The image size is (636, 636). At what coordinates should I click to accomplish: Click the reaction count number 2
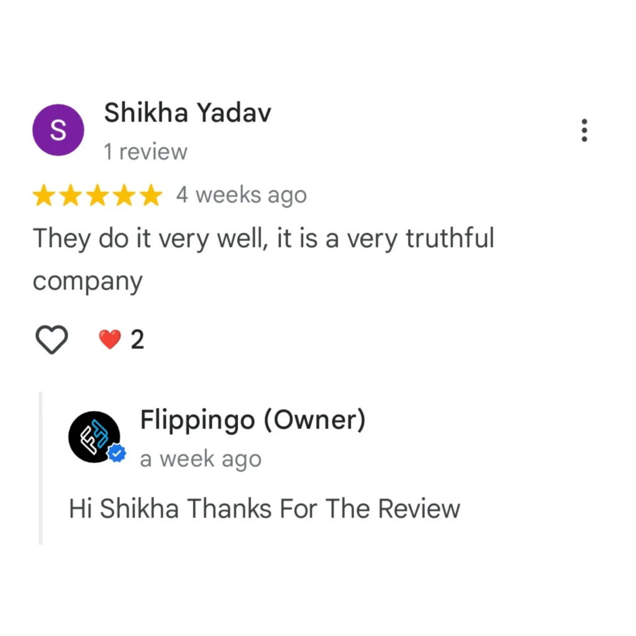point(137,340)
